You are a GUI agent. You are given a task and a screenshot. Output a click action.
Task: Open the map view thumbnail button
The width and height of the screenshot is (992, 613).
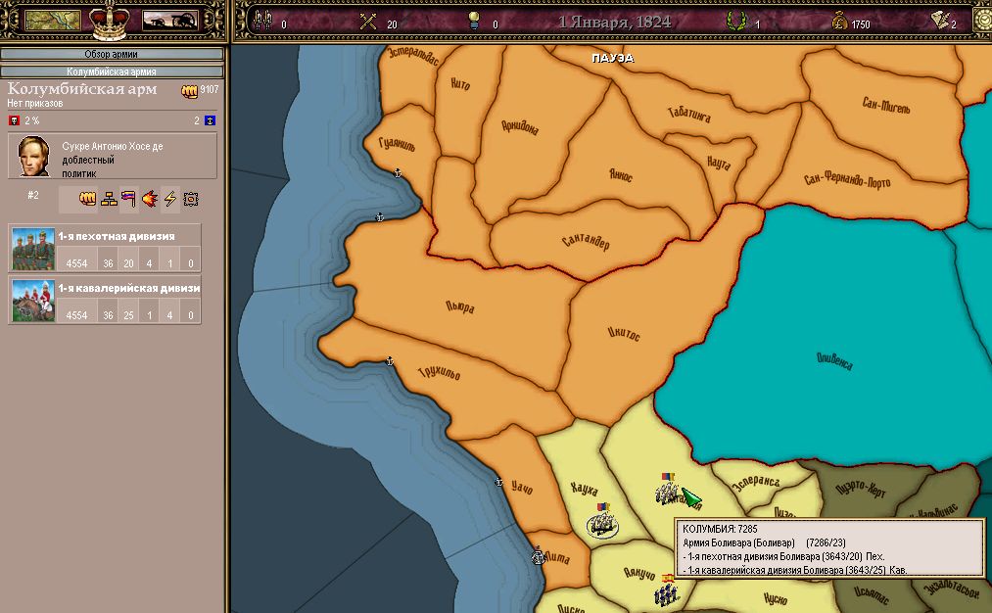53,21
